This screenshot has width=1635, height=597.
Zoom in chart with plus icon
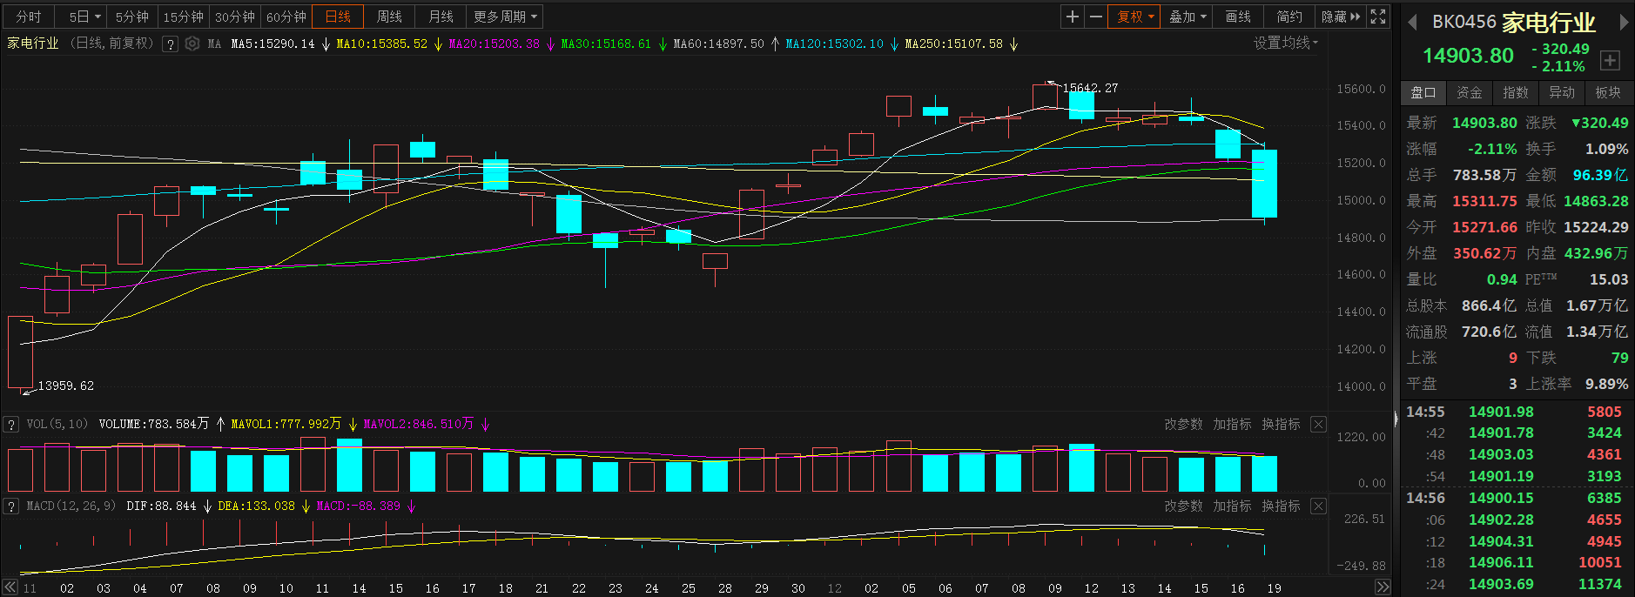[x=1073, y=17]
